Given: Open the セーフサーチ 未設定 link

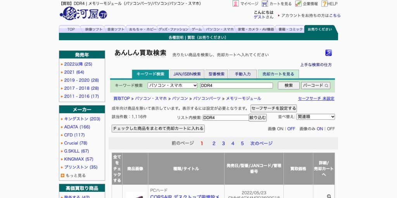Looking at the screenshot, I should (x=316, y=99).
